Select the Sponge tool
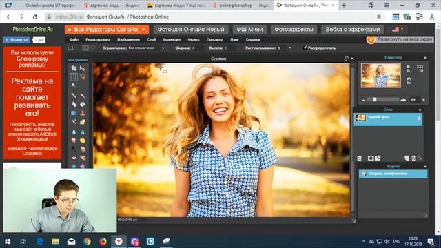 83,140
